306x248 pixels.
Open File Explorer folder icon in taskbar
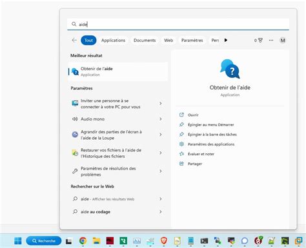(x=96, y=241)
